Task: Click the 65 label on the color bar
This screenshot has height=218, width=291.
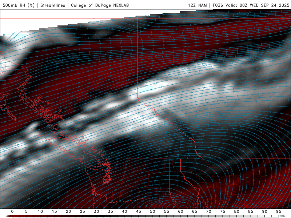Action: pos(195,211)
